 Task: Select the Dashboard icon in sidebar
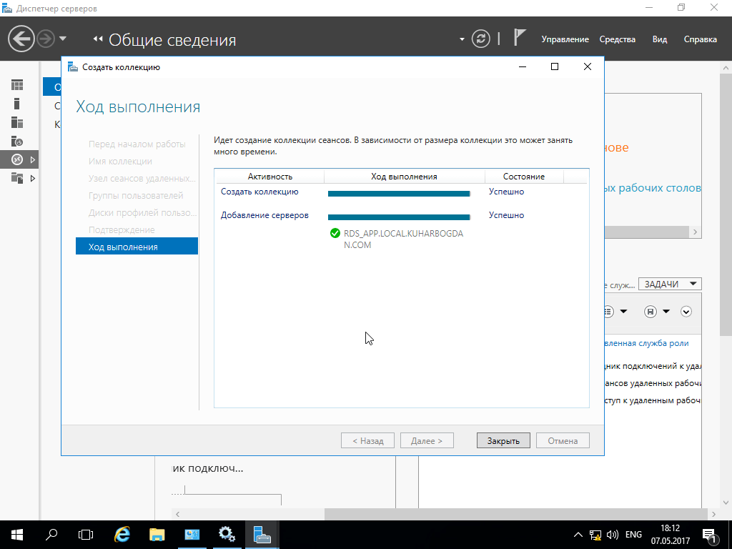click(x=17, y=85)
